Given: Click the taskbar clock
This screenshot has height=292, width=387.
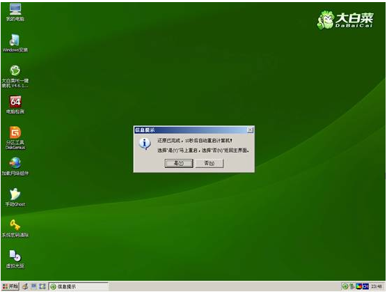Looking at the screenshot, I should (377, 286).
